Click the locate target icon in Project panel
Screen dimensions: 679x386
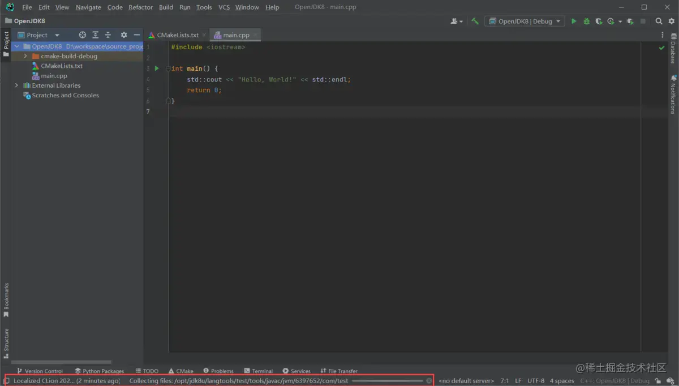point(83,35)
